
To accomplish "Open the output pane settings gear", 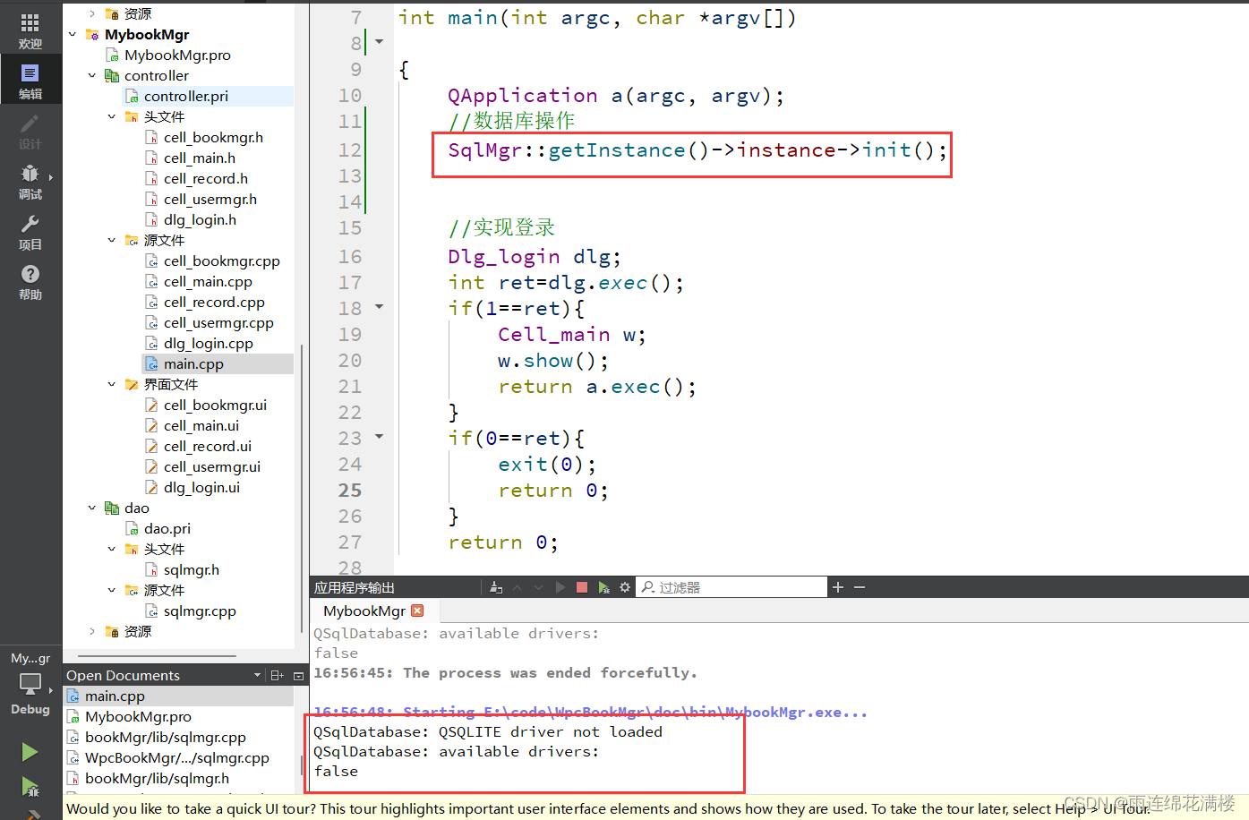I will (x=625, y=587).
